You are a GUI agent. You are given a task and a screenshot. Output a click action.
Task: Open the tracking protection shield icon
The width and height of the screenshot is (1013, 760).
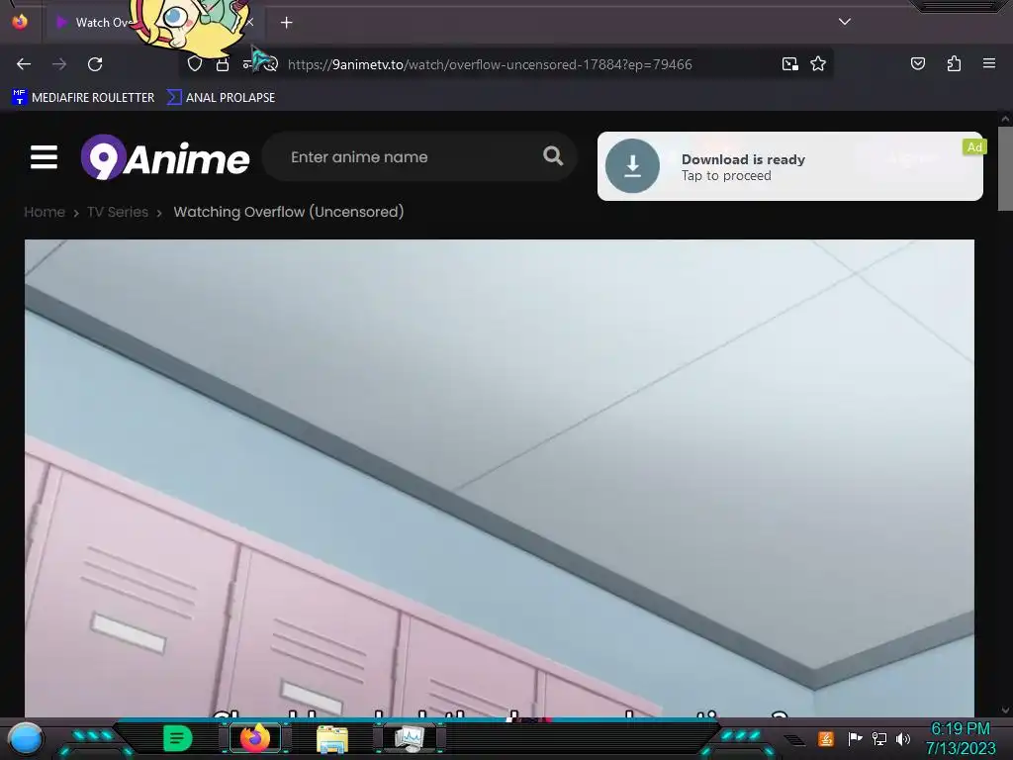(x=195, y=64)
